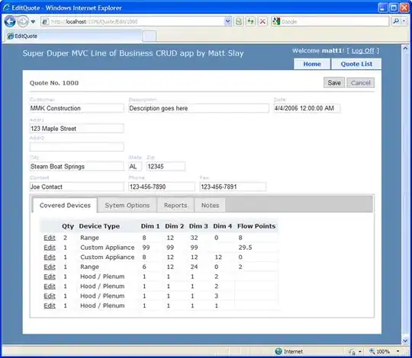
Task: Click the status bar security settings icon
Action: pos(352,351)
